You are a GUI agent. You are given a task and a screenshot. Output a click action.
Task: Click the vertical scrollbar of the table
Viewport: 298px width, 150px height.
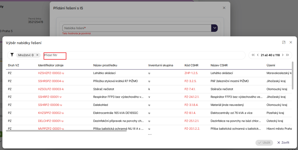[x=293, y=75]
